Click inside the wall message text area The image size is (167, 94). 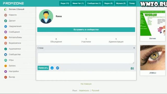pos(86,58)
